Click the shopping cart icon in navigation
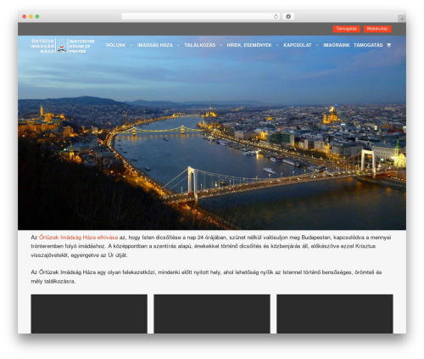 [x=388, y=45]
